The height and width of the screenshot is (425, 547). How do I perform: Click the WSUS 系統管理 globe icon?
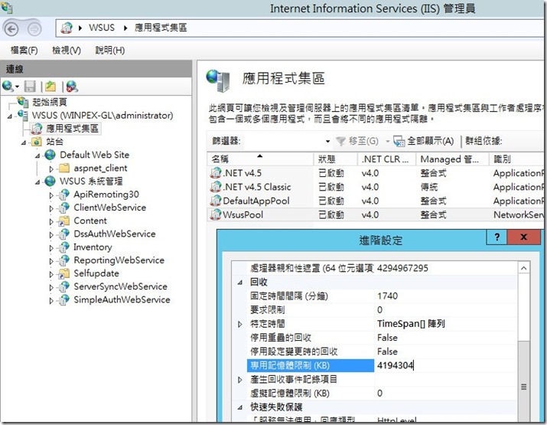50,181
